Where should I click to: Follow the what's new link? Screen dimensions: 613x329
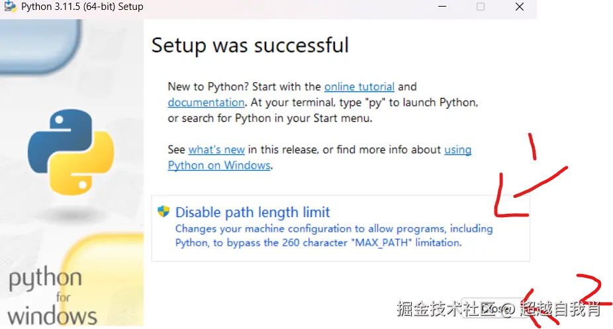(x=216, y=150)
